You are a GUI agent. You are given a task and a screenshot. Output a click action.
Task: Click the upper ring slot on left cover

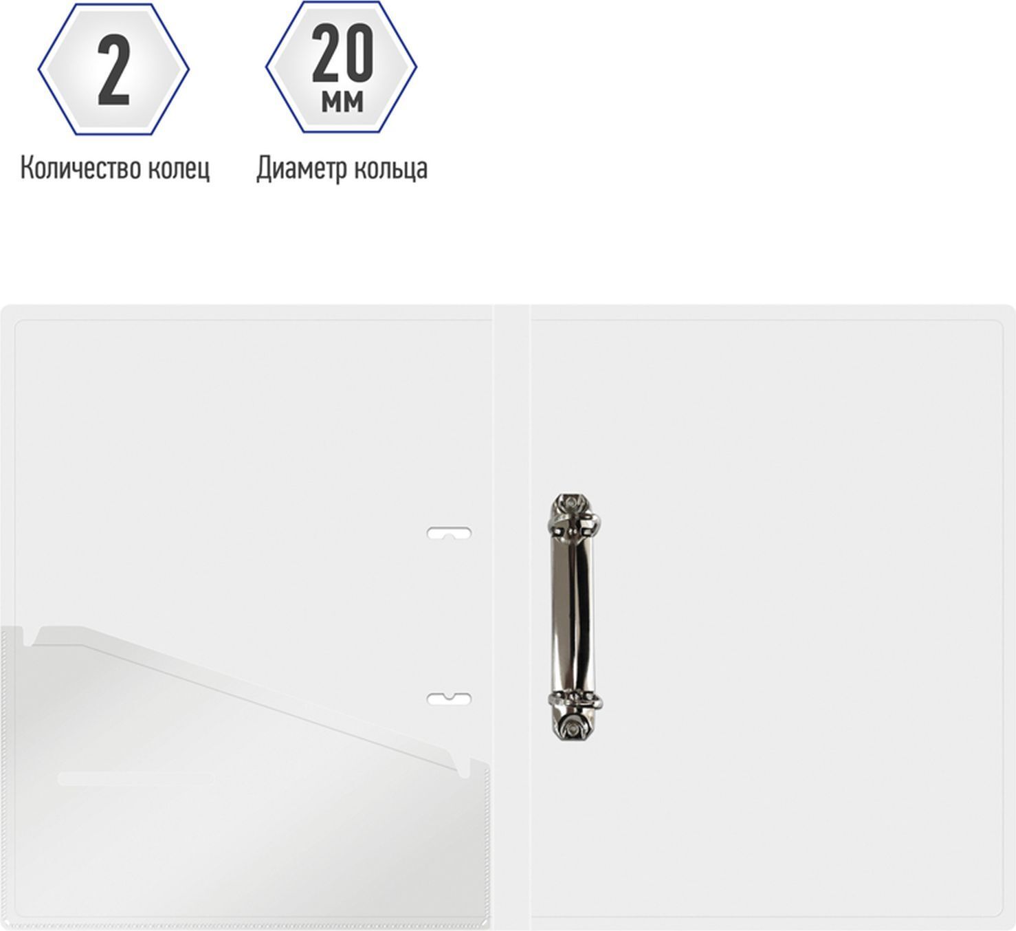(449, 533)
